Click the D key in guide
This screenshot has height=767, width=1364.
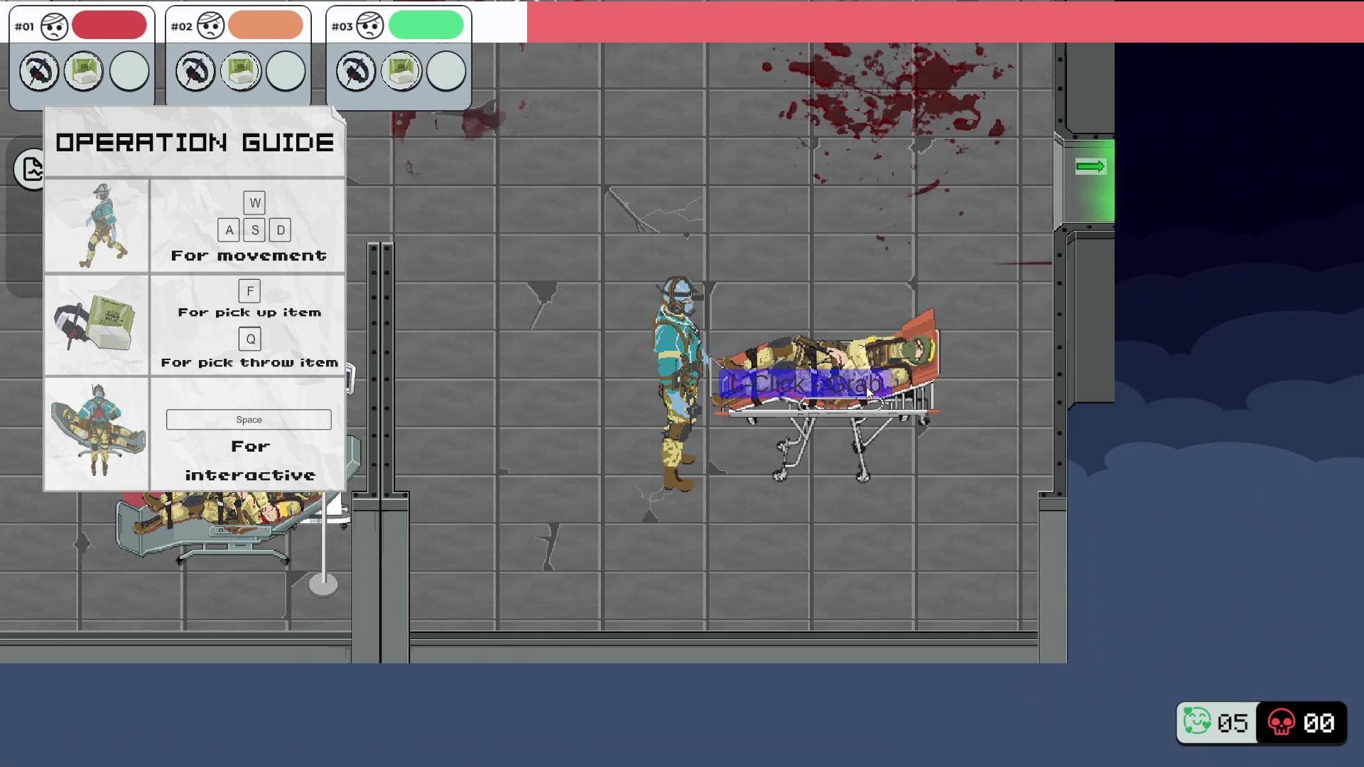[281, 230]
